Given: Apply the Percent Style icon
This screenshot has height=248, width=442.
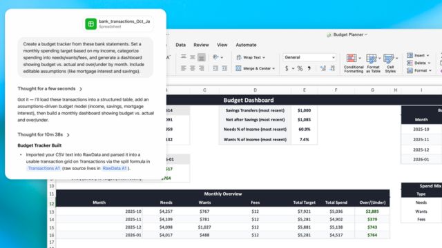Looking at the screenshot, I should (x=300, y=68).
